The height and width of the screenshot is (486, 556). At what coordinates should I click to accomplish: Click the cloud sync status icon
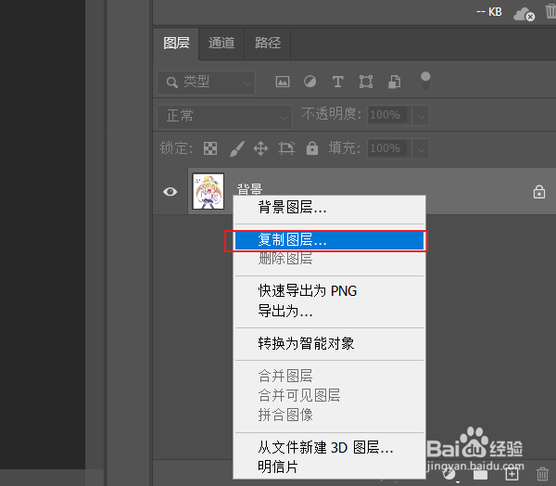coord(524,15)
